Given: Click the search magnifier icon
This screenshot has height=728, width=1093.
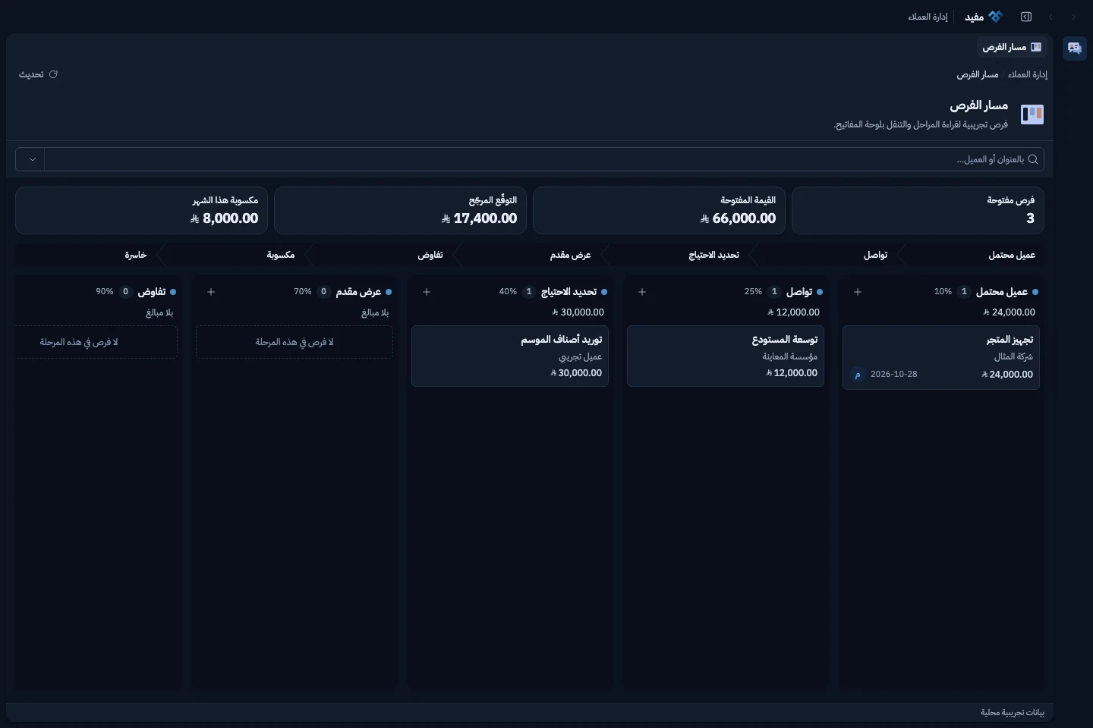Looking at the screenshot, I should [x=1032, y=159].
